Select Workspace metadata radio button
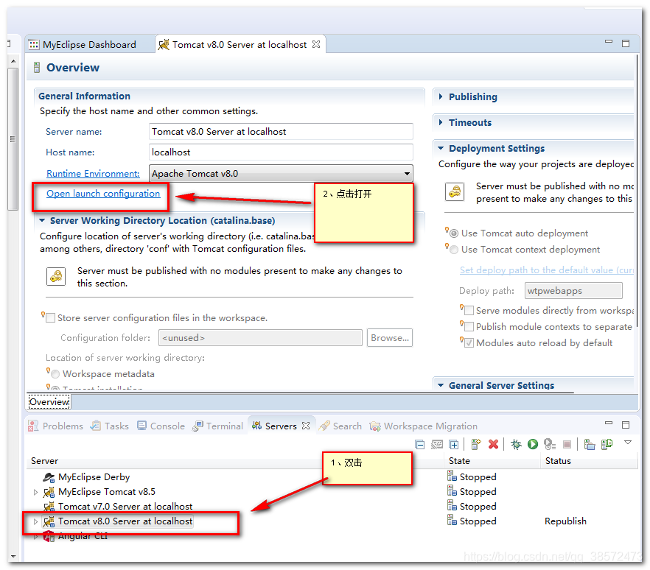Image resolution: width=650 pixels, height=570 pixels. click(x=55, y=374)
